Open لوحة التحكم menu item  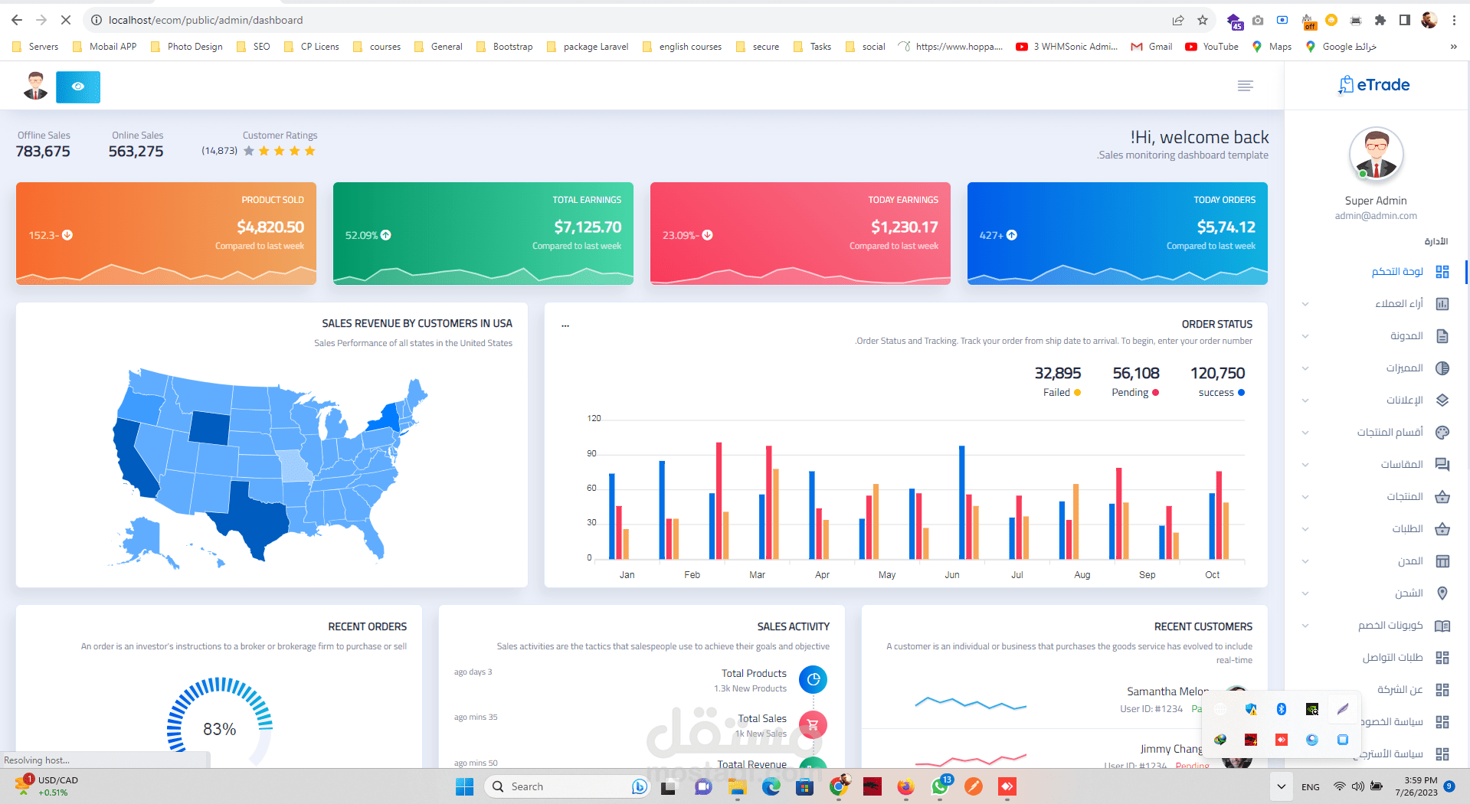coord(1397,272)
